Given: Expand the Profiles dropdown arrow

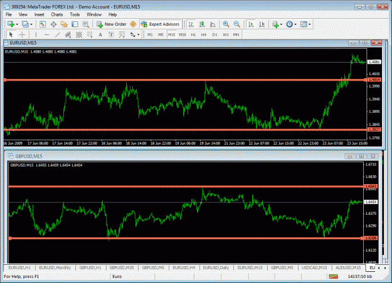Looking at the screenshot, I should coord(31,24).
